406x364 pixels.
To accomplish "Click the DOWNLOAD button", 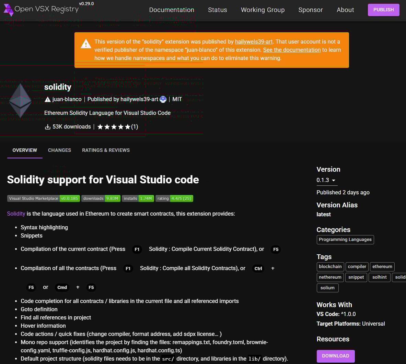I will pos(335,356).
